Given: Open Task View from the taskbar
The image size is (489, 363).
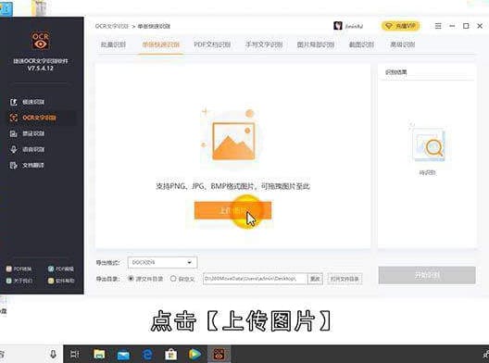Looking at the screenshot, I should 74,355.
